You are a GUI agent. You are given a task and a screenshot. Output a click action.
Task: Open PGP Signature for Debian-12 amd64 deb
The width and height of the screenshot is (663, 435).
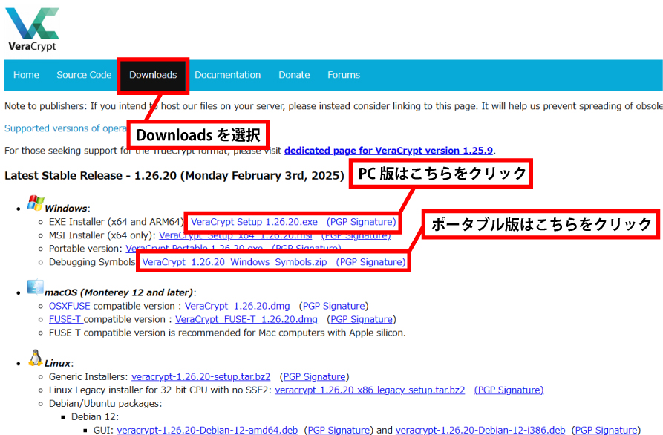tap(339, 430)
